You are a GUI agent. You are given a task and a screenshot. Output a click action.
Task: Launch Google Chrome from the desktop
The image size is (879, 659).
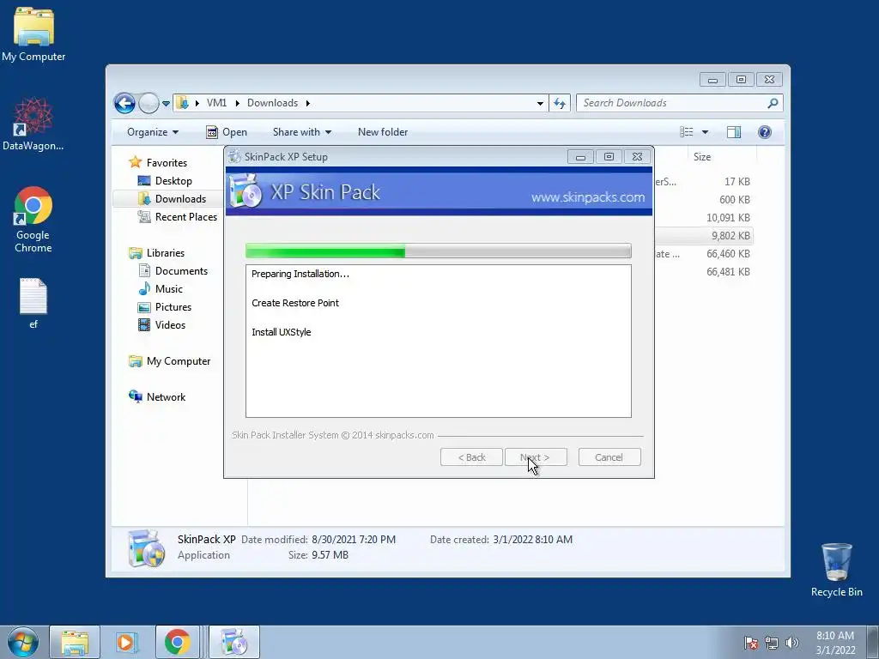click(x=33, y=219)
